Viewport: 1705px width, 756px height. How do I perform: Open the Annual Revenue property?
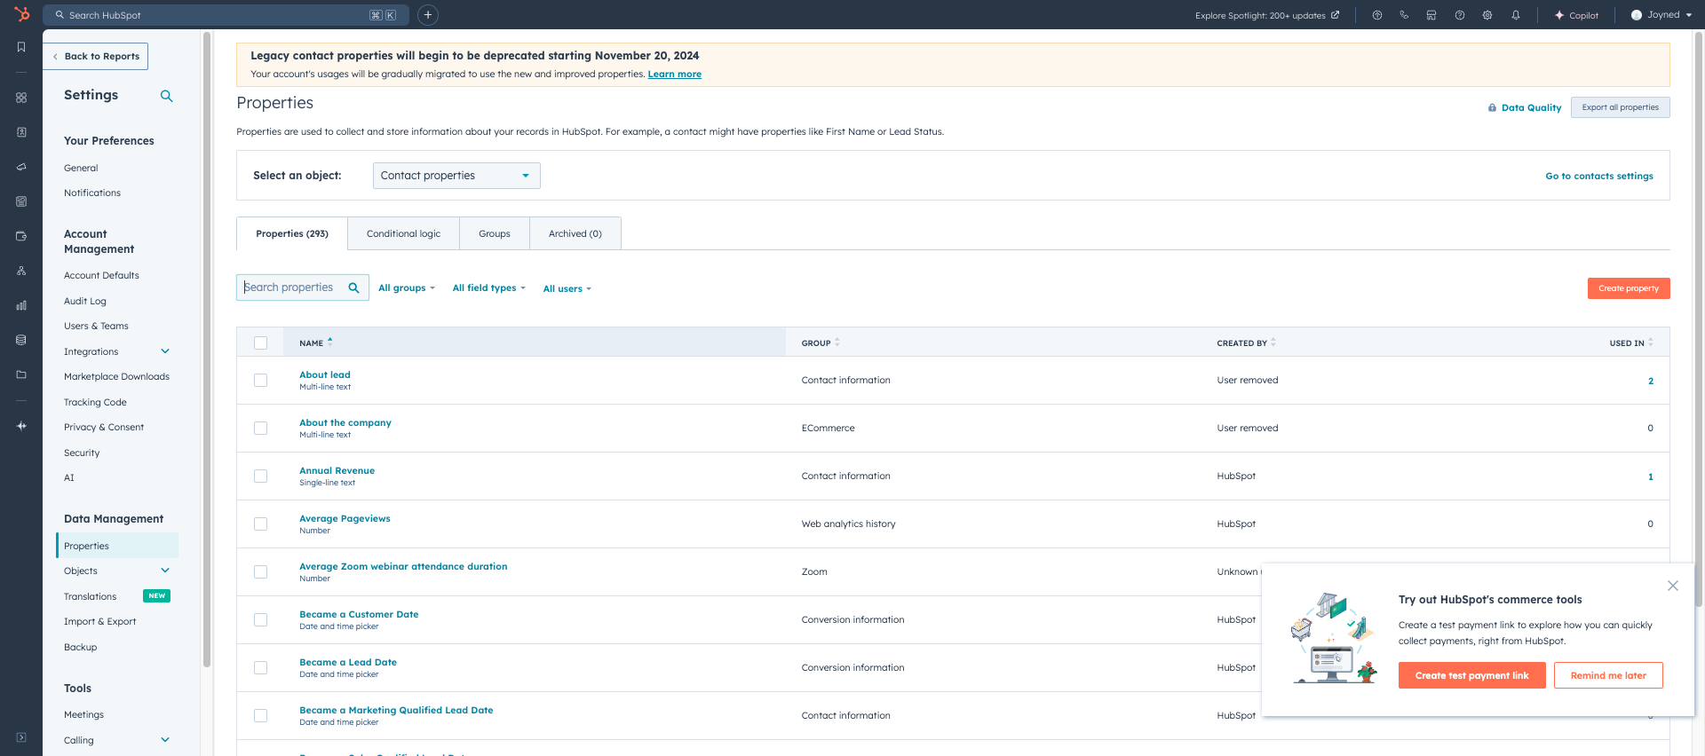pyautogui.click(x=337, y=470)
